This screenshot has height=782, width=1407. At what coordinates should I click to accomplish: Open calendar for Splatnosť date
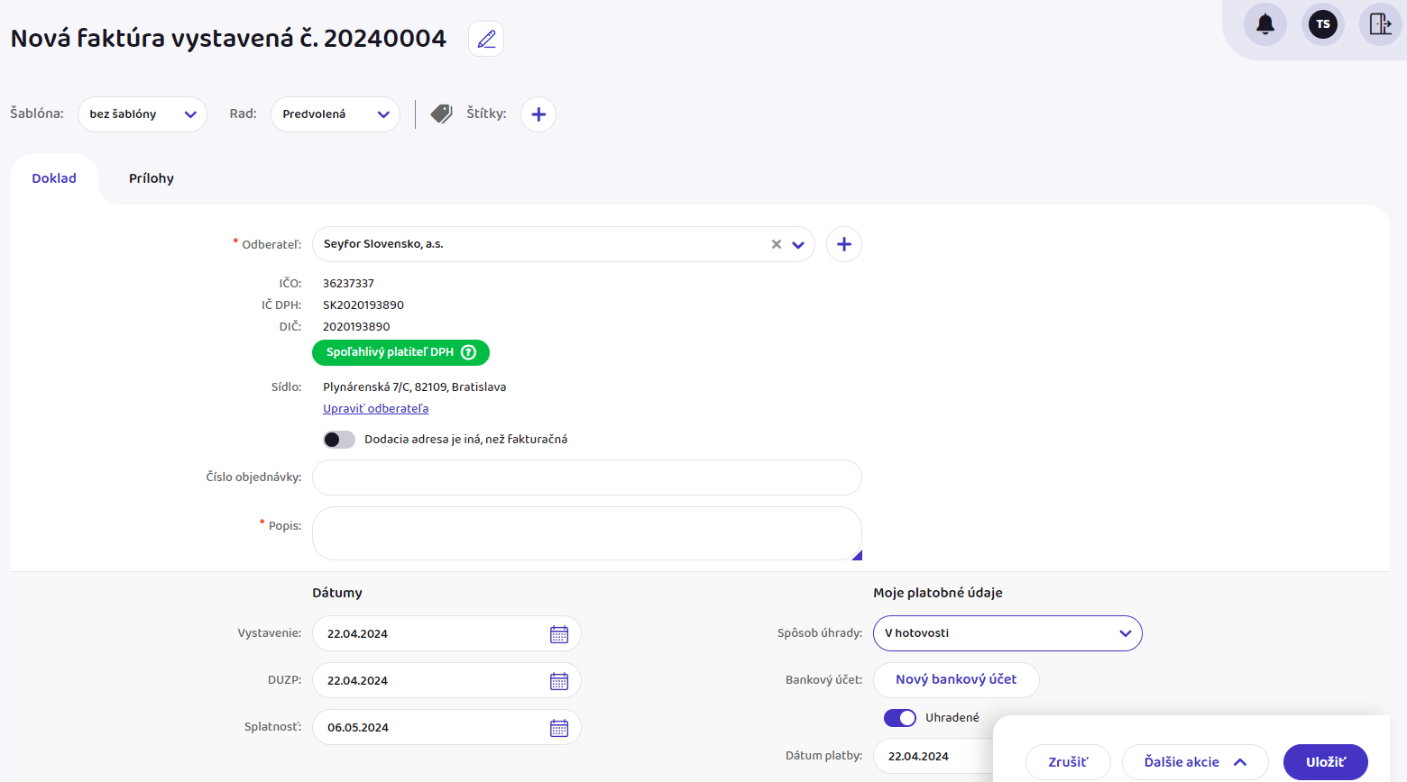(x=559, y=728)
